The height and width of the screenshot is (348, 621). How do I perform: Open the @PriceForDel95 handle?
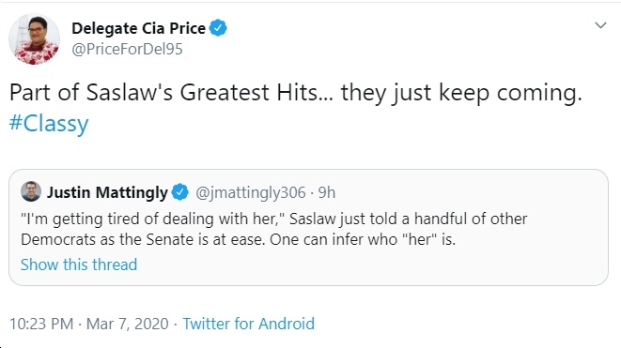[x=127, y=49]
